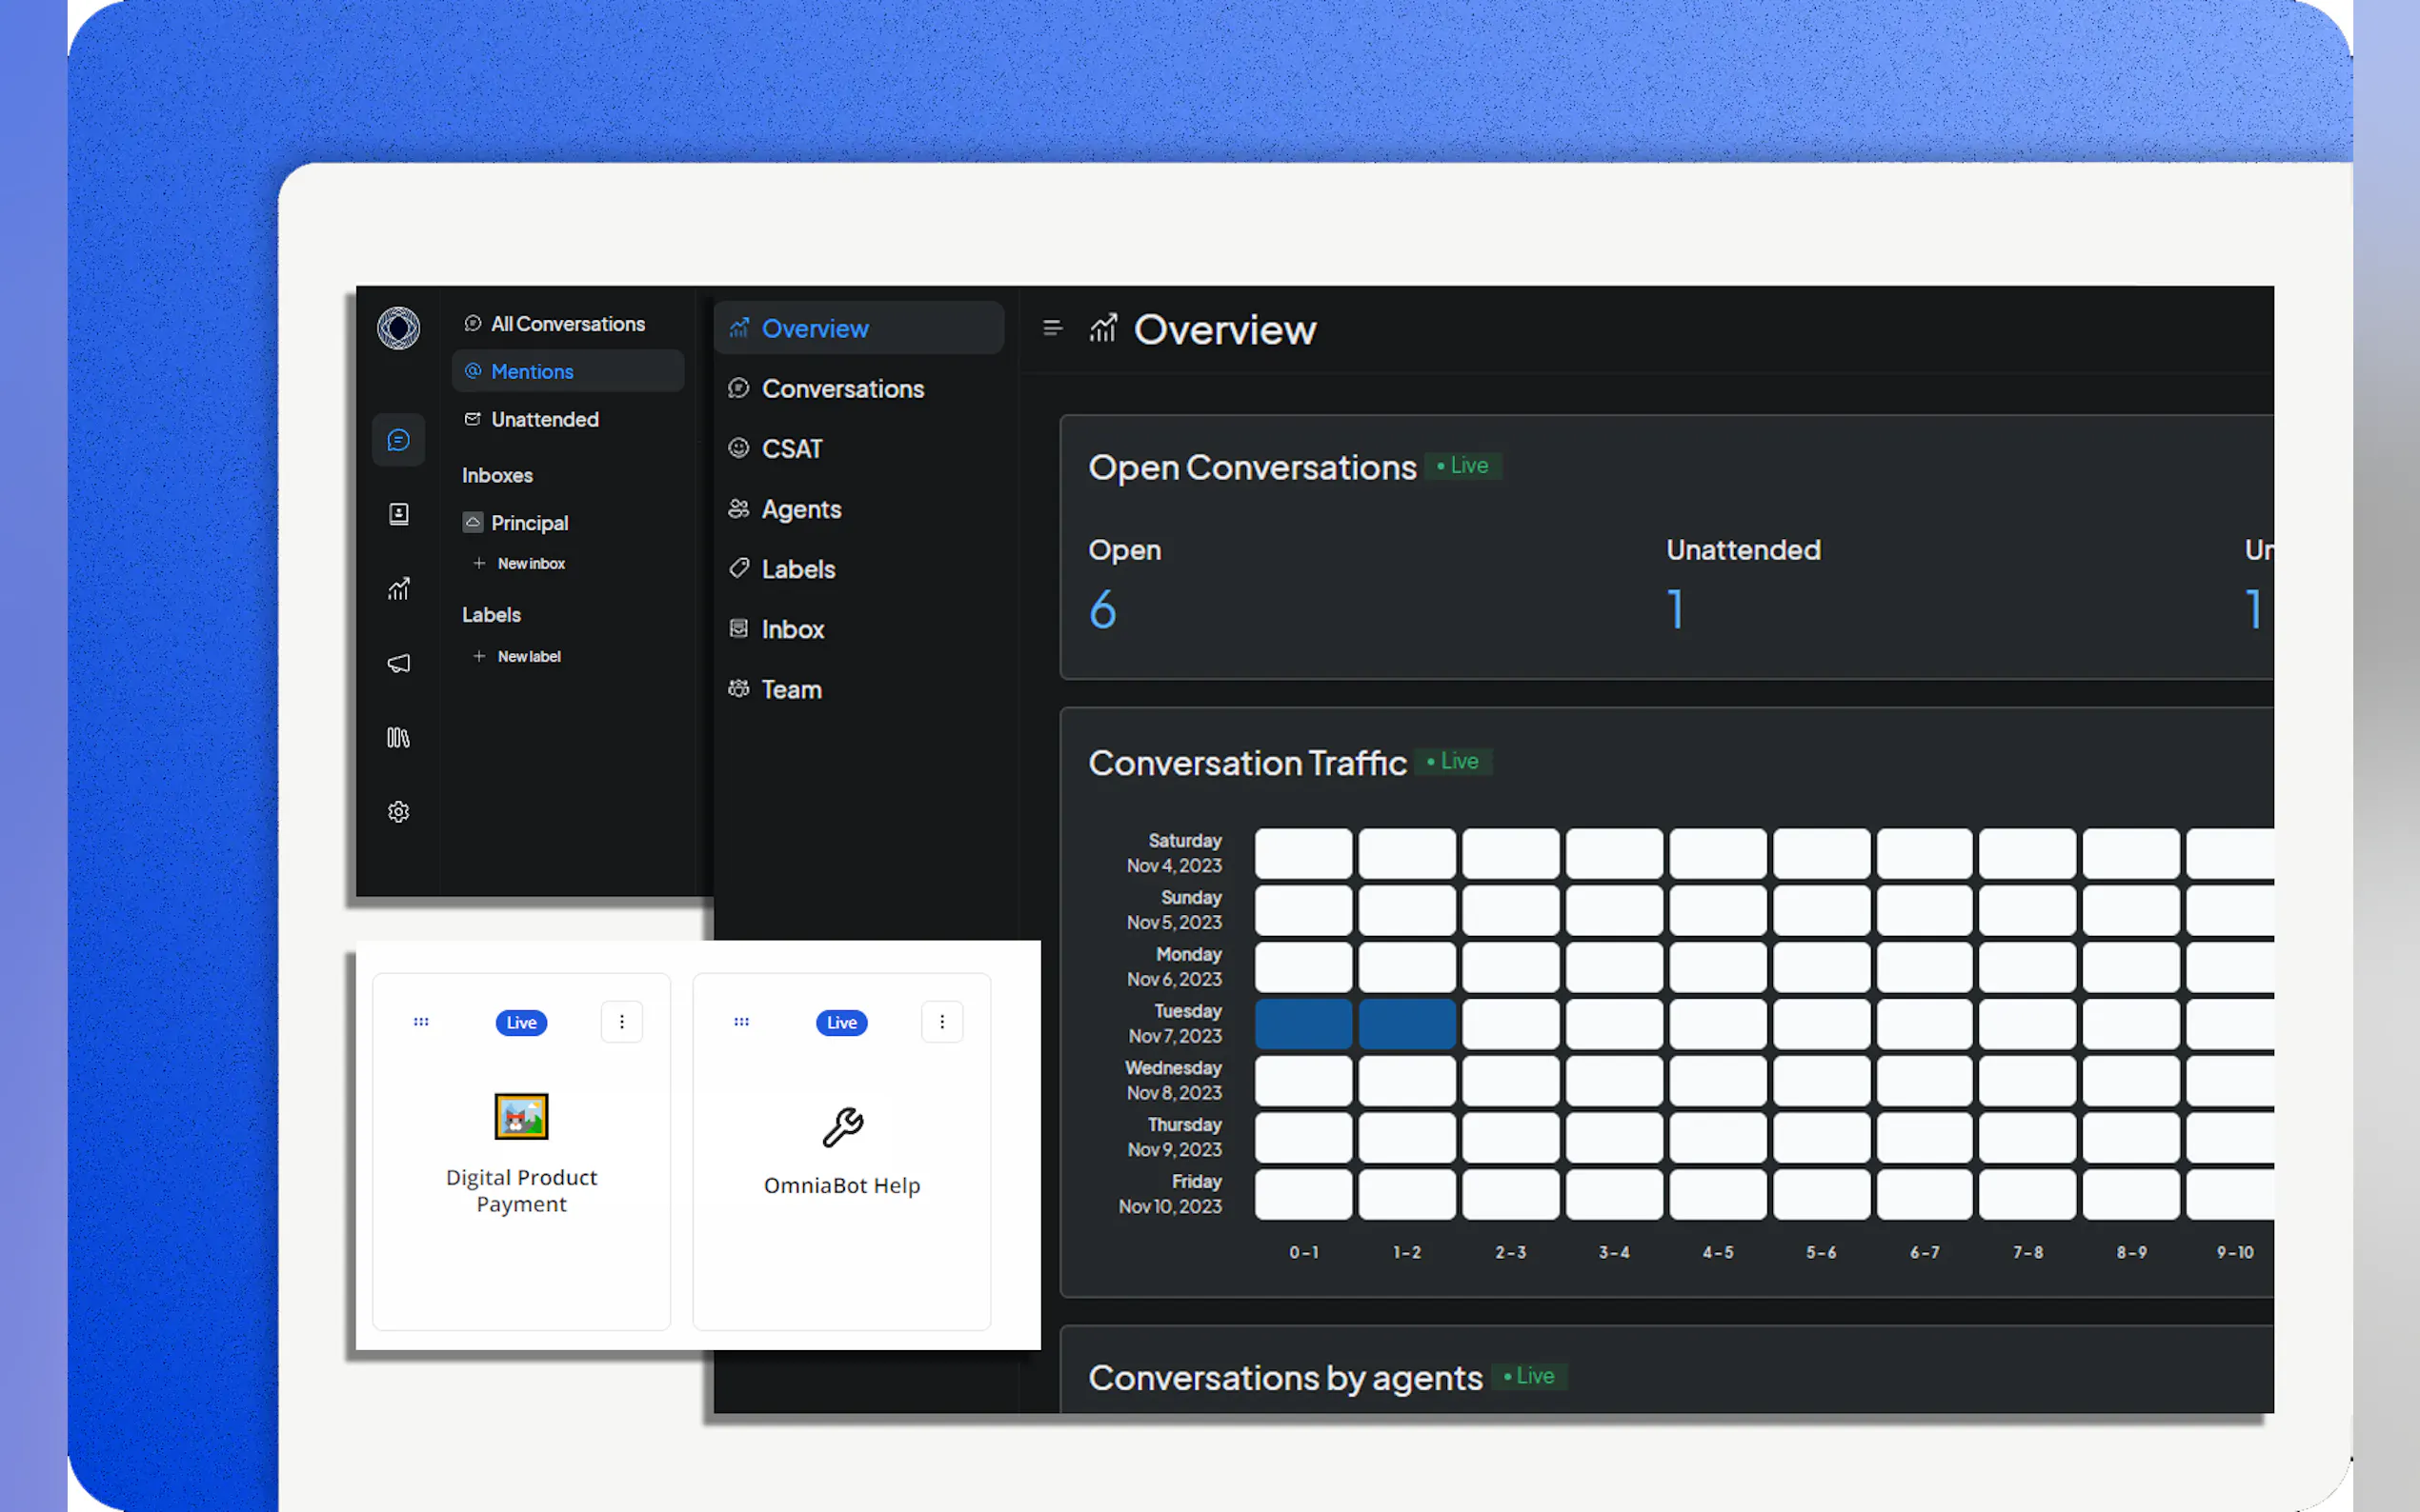Click drag handle on OmniaBot Help card
This screenshot has width=2420, height=1512.
741,1022
